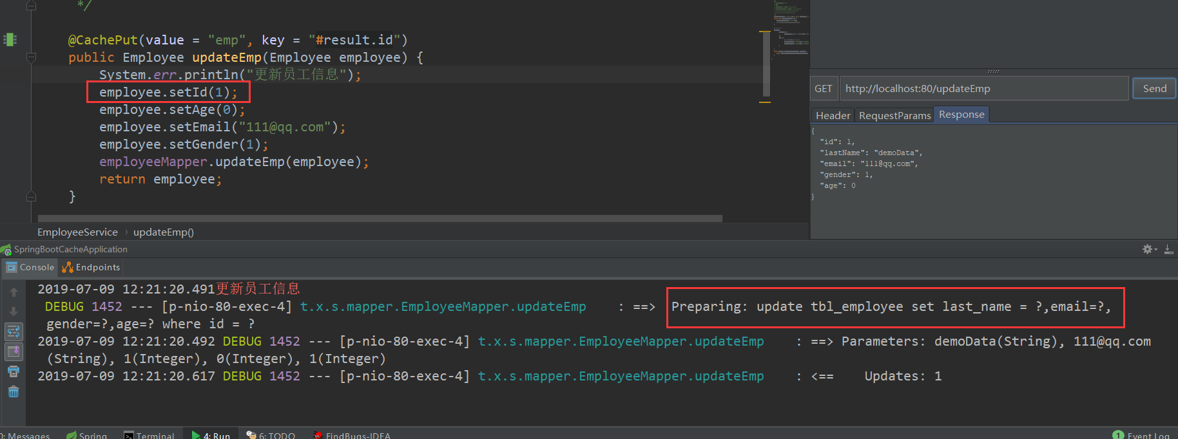This screenshot has height=439, width=1178.
Task: Collapse the updateEmp method fold marker
Action: [31, 58]
